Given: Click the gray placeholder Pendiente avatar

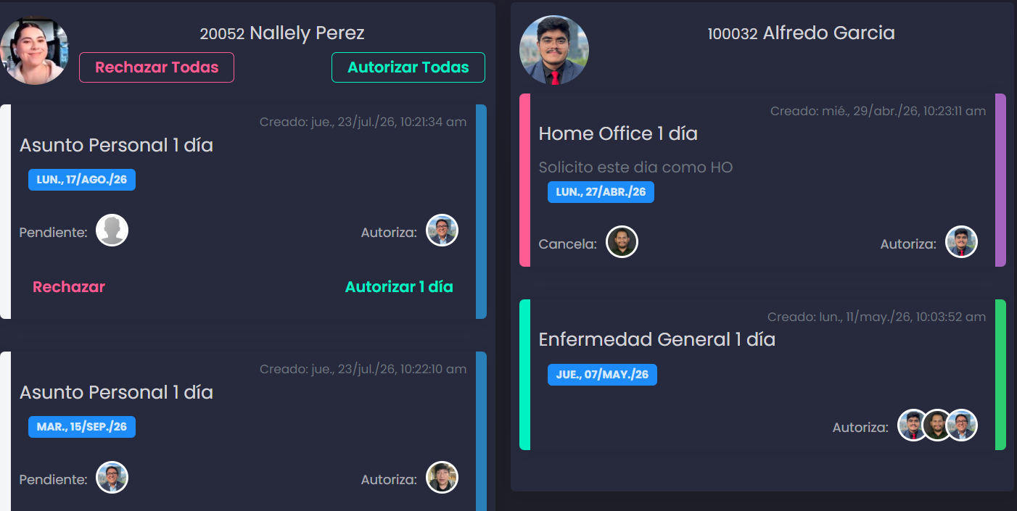Looking at the screenshot, I should 112,230.
